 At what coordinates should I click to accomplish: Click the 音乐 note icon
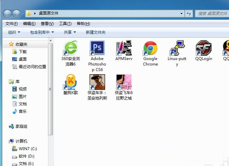click(x=15, y=112)
